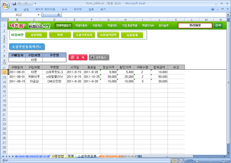Switch to the 목록 sheet tab
The image size is (231, 163).
71,156
